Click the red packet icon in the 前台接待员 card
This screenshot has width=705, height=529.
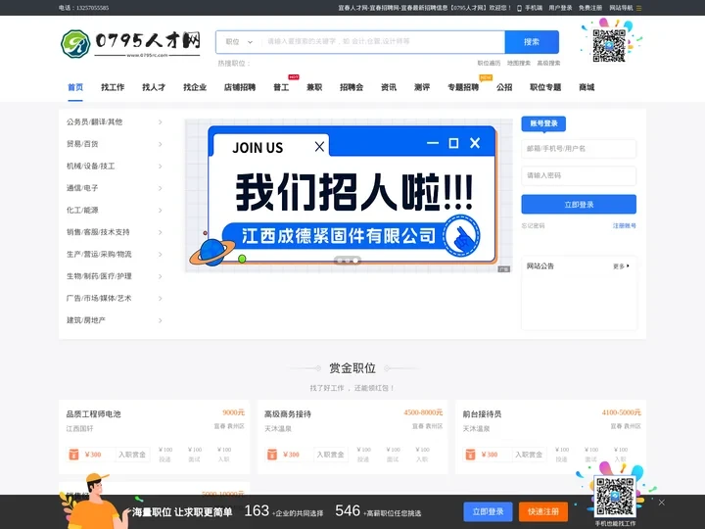coord(470,455)
